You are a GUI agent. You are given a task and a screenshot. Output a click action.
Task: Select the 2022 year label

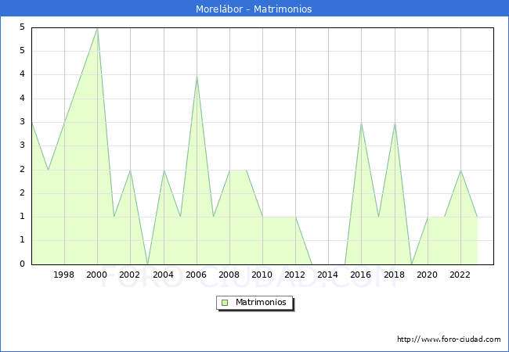tap(460, 275)
